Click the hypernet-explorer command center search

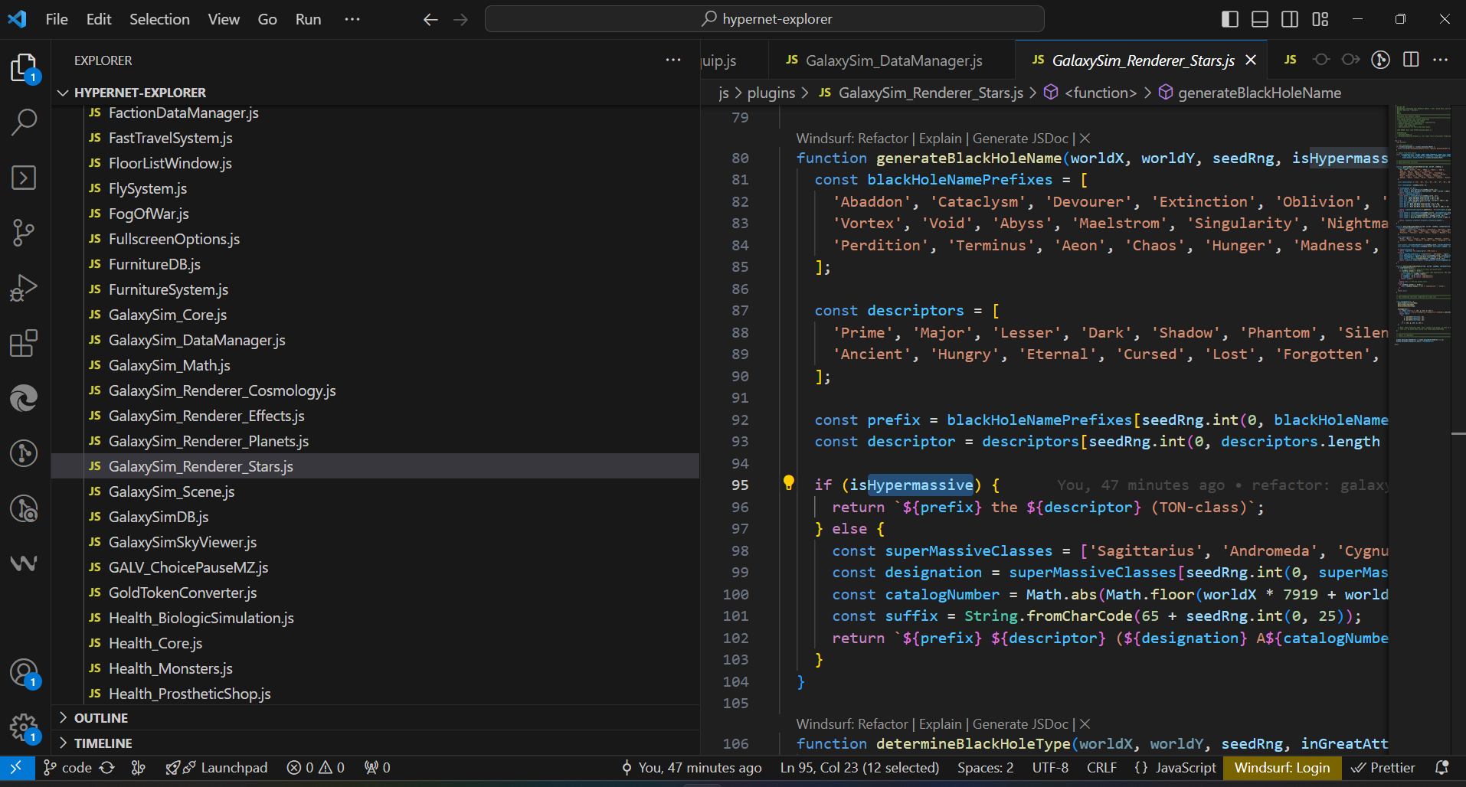[764, 19]
